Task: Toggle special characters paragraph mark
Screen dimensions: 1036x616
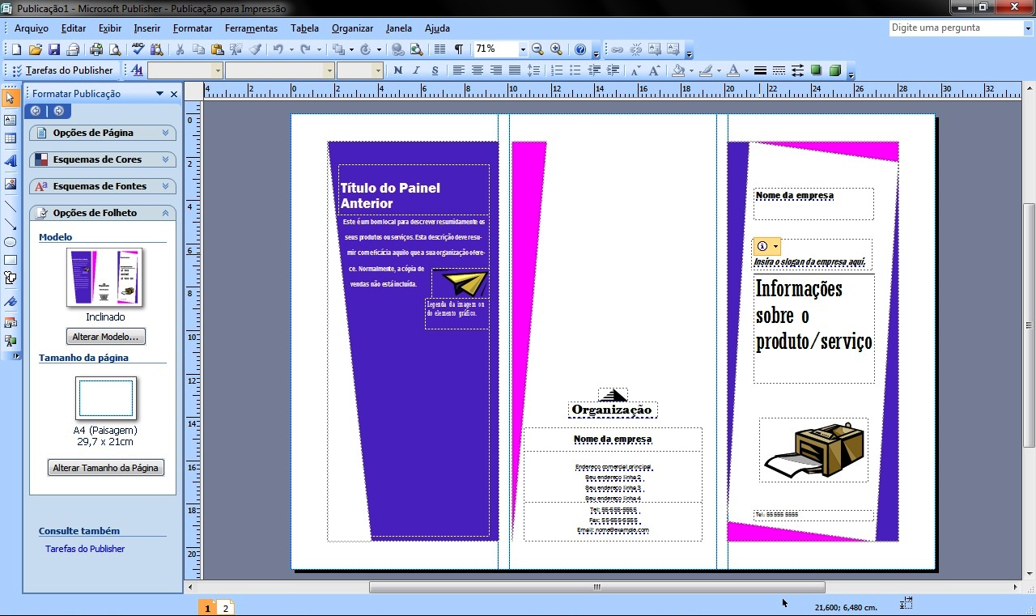Action: [x=459, y=49]
